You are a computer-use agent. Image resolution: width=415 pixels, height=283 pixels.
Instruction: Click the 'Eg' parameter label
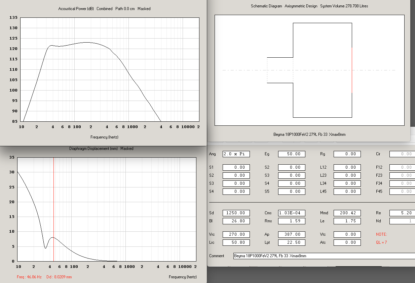pyautogui.click(x=267, y=154)
